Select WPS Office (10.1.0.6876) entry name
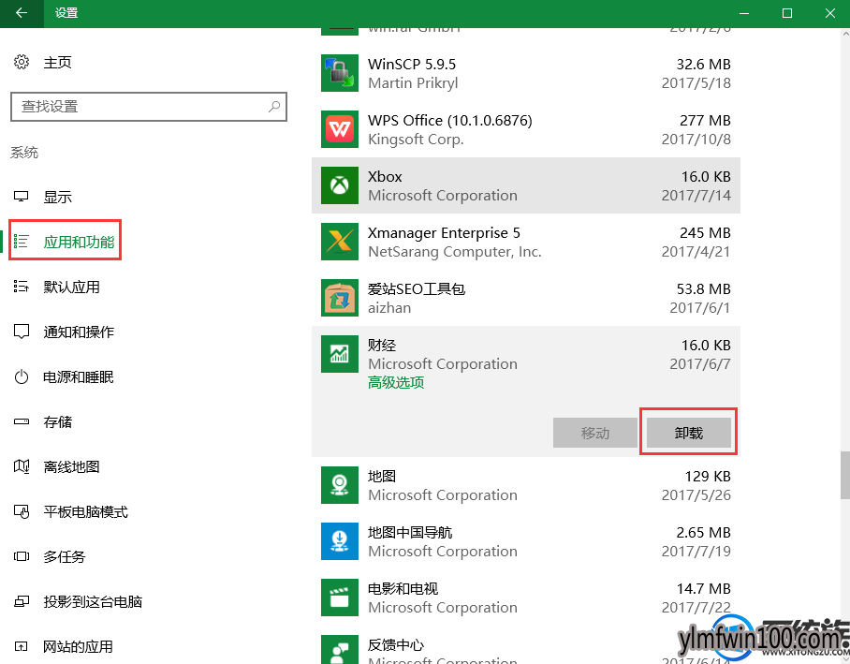The width and height of the screenshot is (850, 664). click(x=450, y=121)
